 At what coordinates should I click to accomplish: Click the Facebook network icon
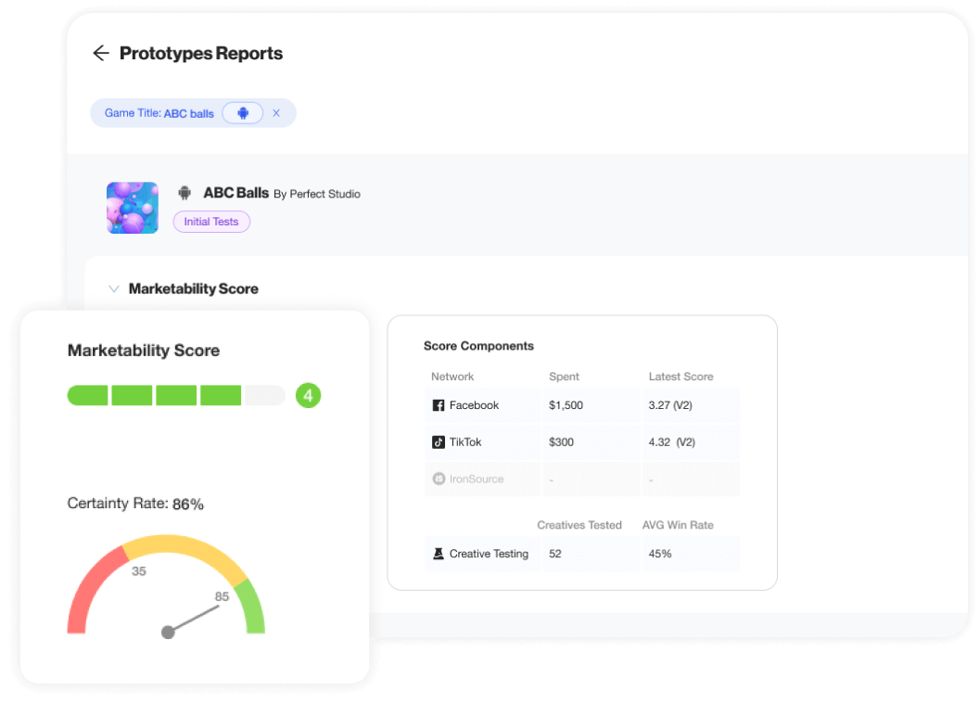(x=439, y=405)
